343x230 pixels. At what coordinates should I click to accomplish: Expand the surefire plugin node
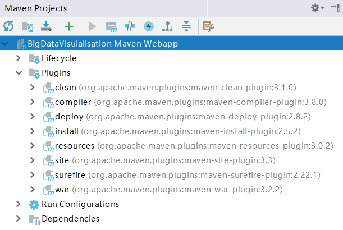33,175
